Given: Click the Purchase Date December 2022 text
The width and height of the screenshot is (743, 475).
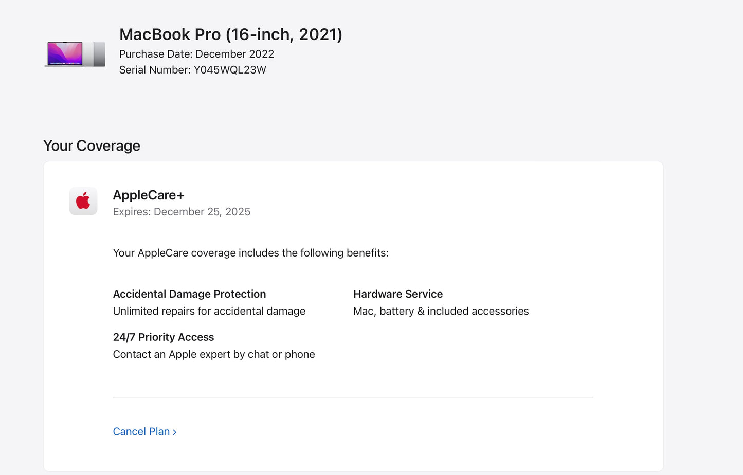Looking at the screenshot, I should click(x=196, y=54).
